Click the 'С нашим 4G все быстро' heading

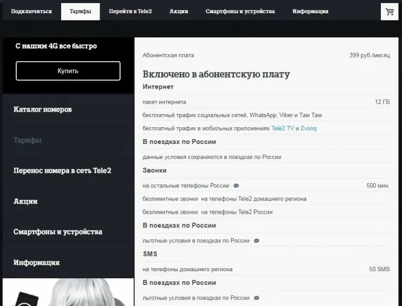click(x=56, y=46)
